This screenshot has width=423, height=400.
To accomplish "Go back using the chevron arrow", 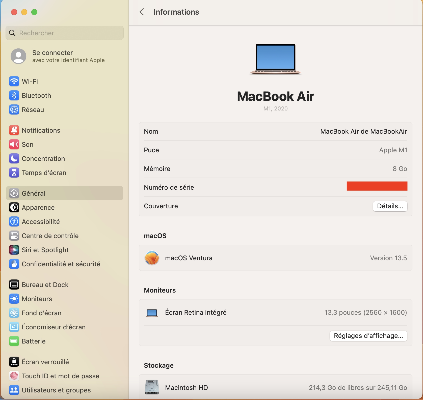I will [x=142, y=12].
